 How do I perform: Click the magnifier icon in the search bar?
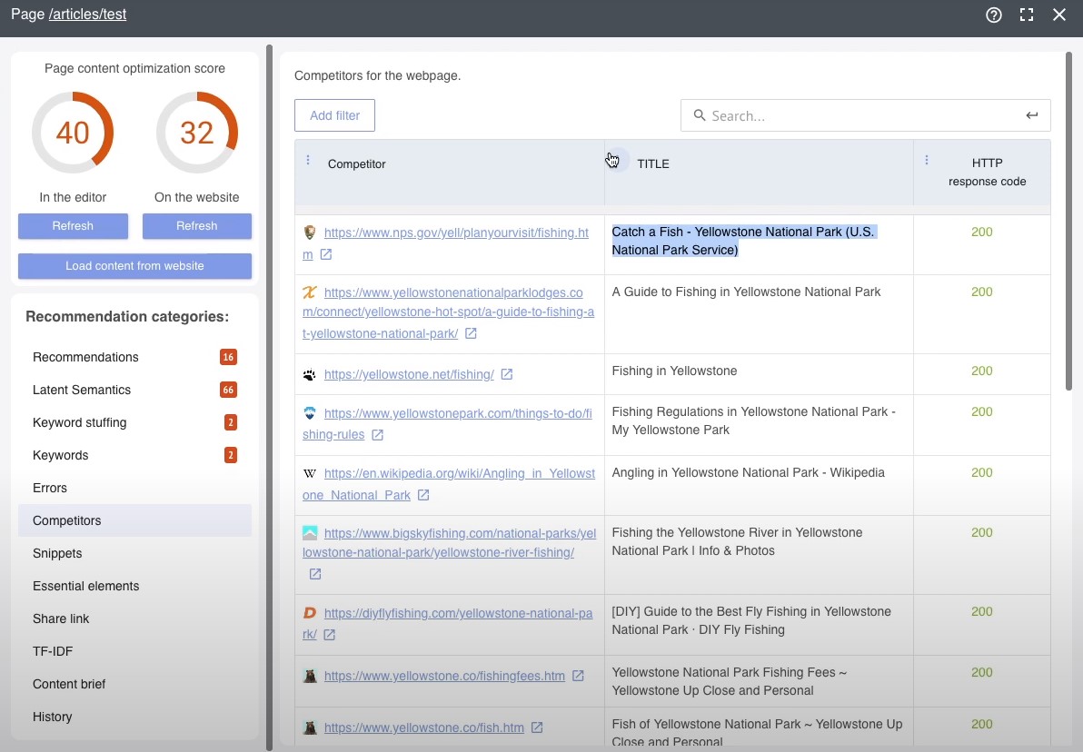[699, 115]
